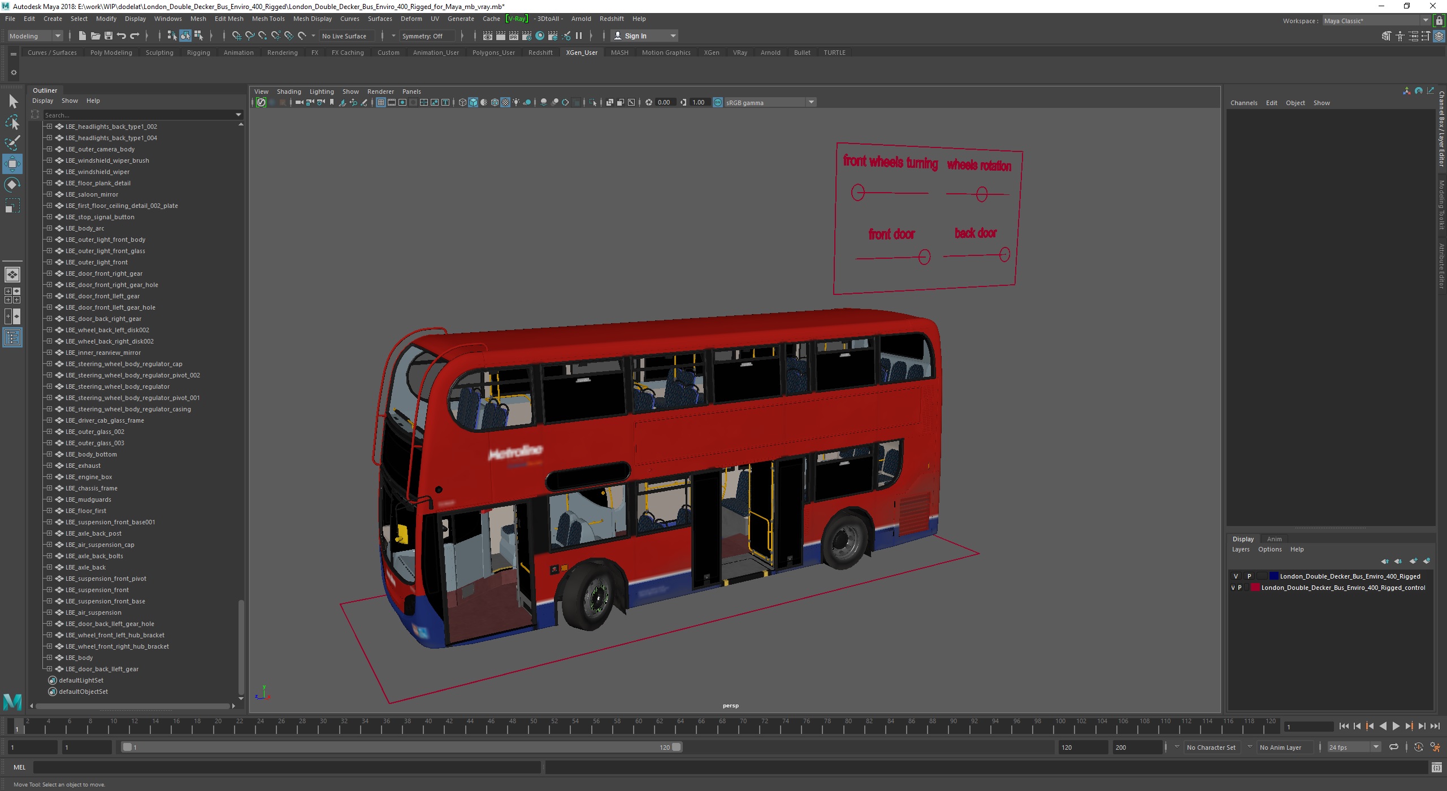Open the sRGB gamma view transform dropdown

(770, 102)
